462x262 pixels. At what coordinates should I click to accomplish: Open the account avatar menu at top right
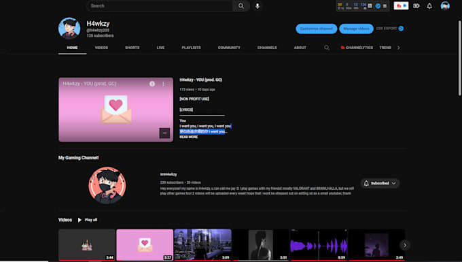[445, 6]
